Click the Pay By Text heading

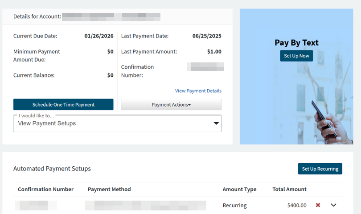point(296,43)
